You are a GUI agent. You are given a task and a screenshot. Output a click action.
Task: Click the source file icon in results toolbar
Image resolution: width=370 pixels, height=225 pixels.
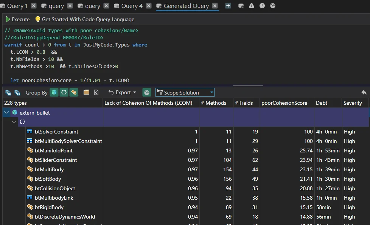pyautogui.click(x=96, y=92)
